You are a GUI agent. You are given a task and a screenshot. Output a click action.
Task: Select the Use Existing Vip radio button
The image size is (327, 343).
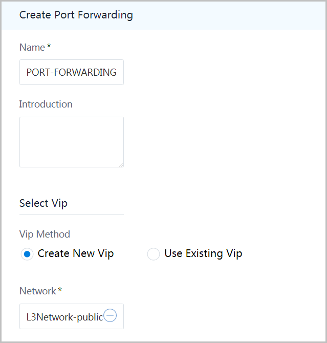154,254
